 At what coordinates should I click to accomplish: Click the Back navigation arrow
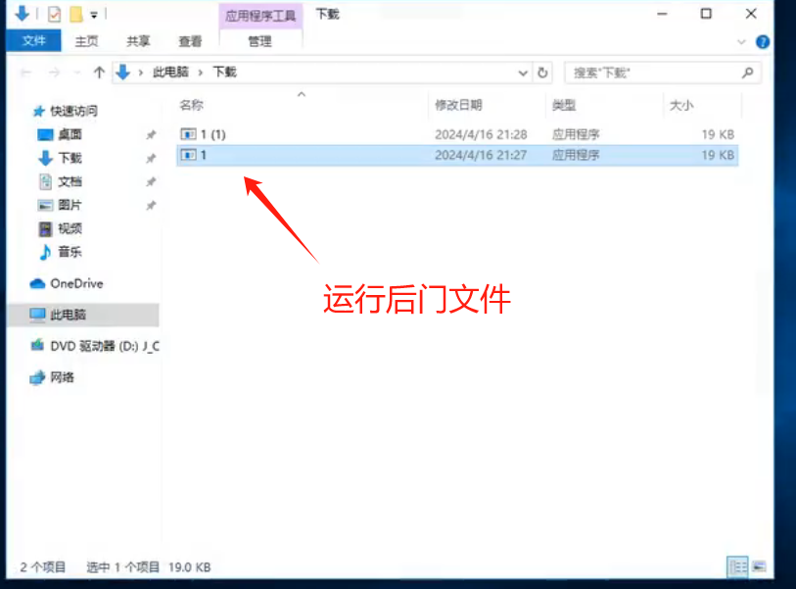click(x=25, y=74)
